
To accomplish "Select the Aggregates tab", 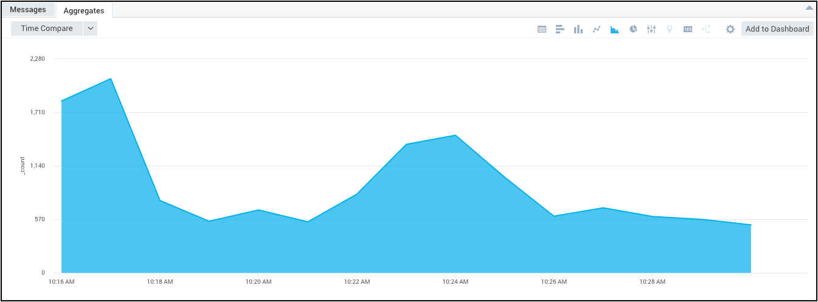I will coord(84,10).
